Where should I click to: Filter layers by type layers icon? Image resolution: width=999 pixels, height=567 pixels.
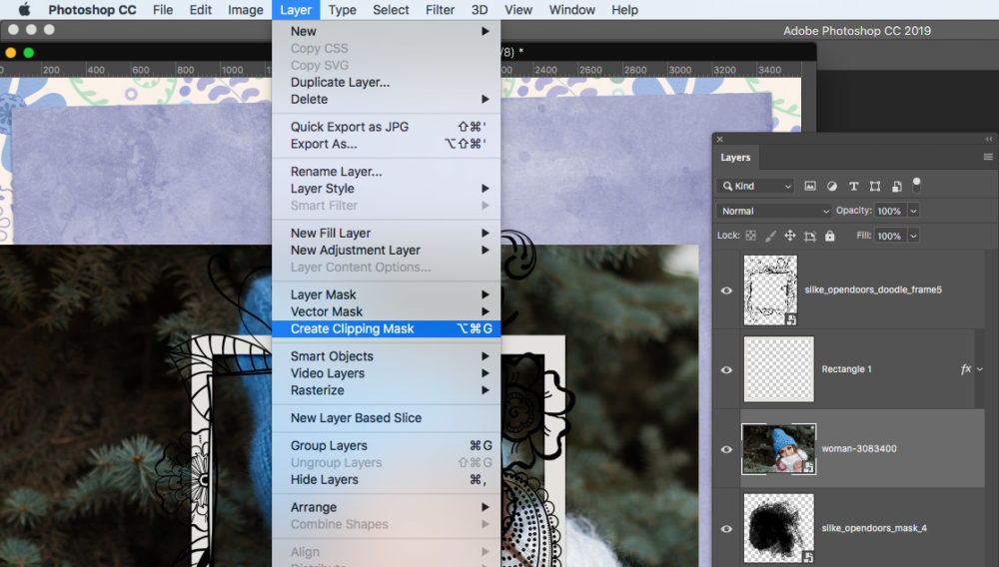click(x=853, y=186)
